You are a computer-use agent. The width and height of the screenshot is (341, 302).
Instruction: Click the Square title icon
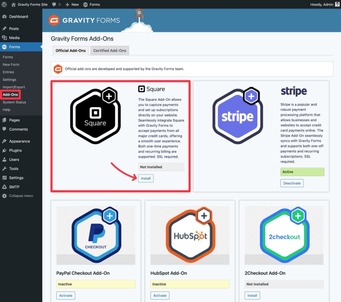click(141, 89)
